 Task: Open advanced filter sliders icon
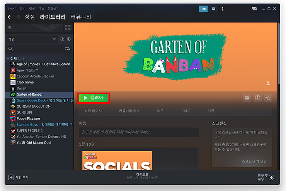tap(68, 49)
